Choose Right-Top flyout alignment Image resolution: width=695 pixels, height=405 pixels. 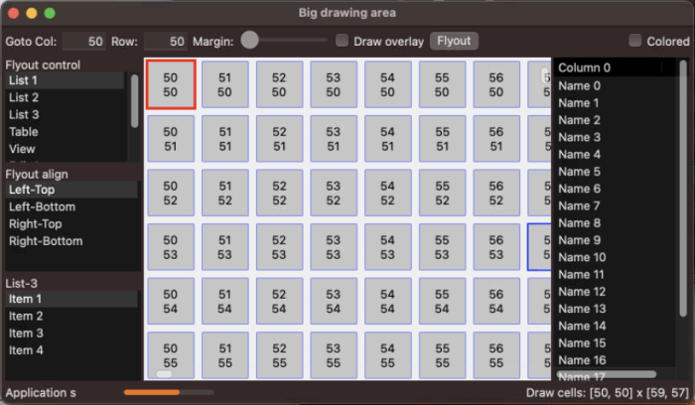pos(38,224)
